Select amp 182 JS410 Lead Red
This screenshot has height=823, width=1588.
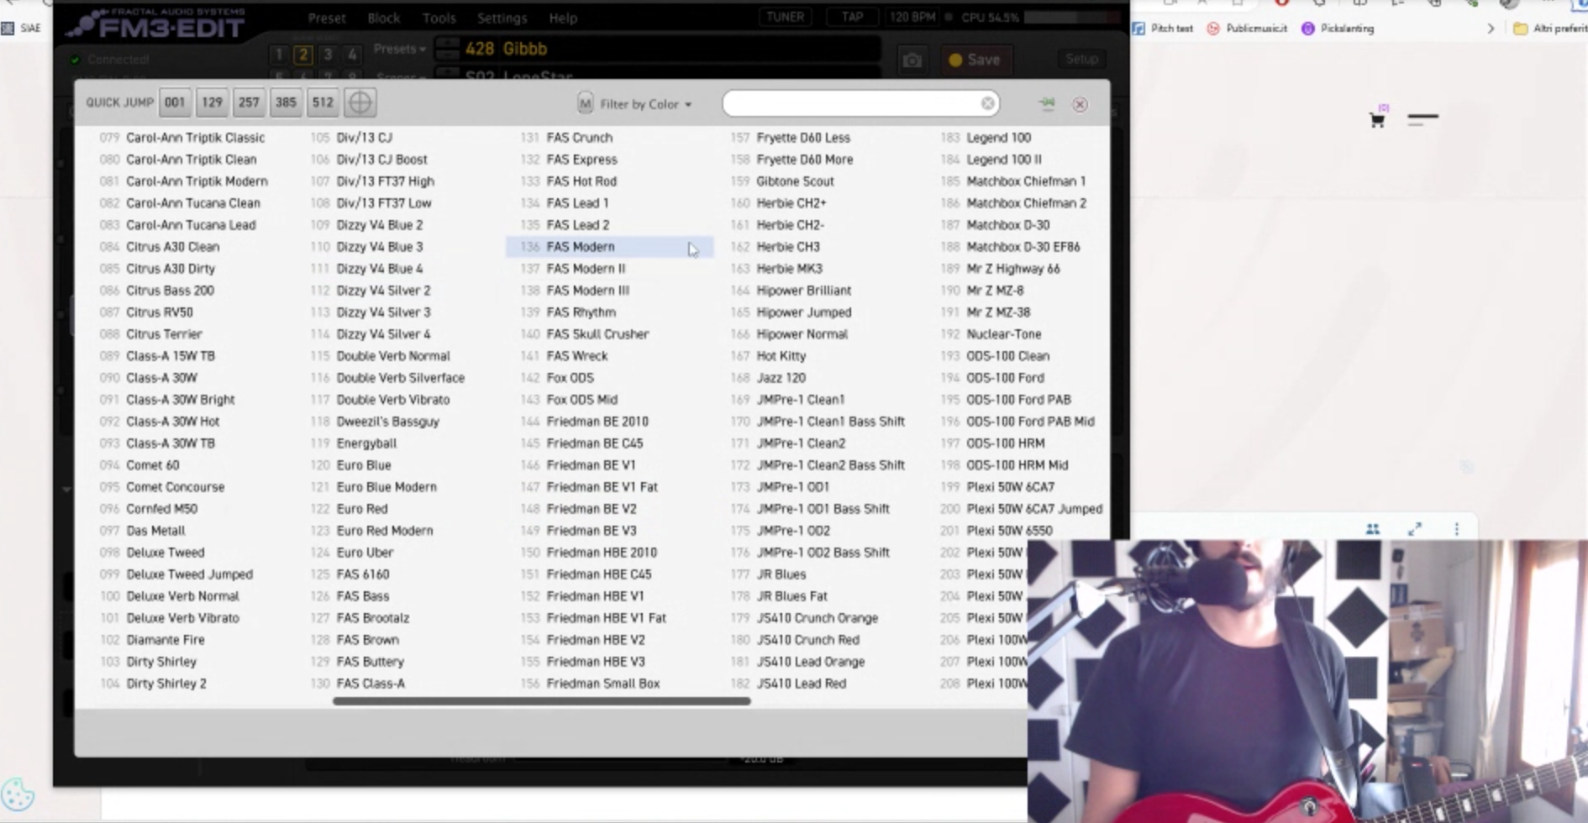click(x=788, y=684)
